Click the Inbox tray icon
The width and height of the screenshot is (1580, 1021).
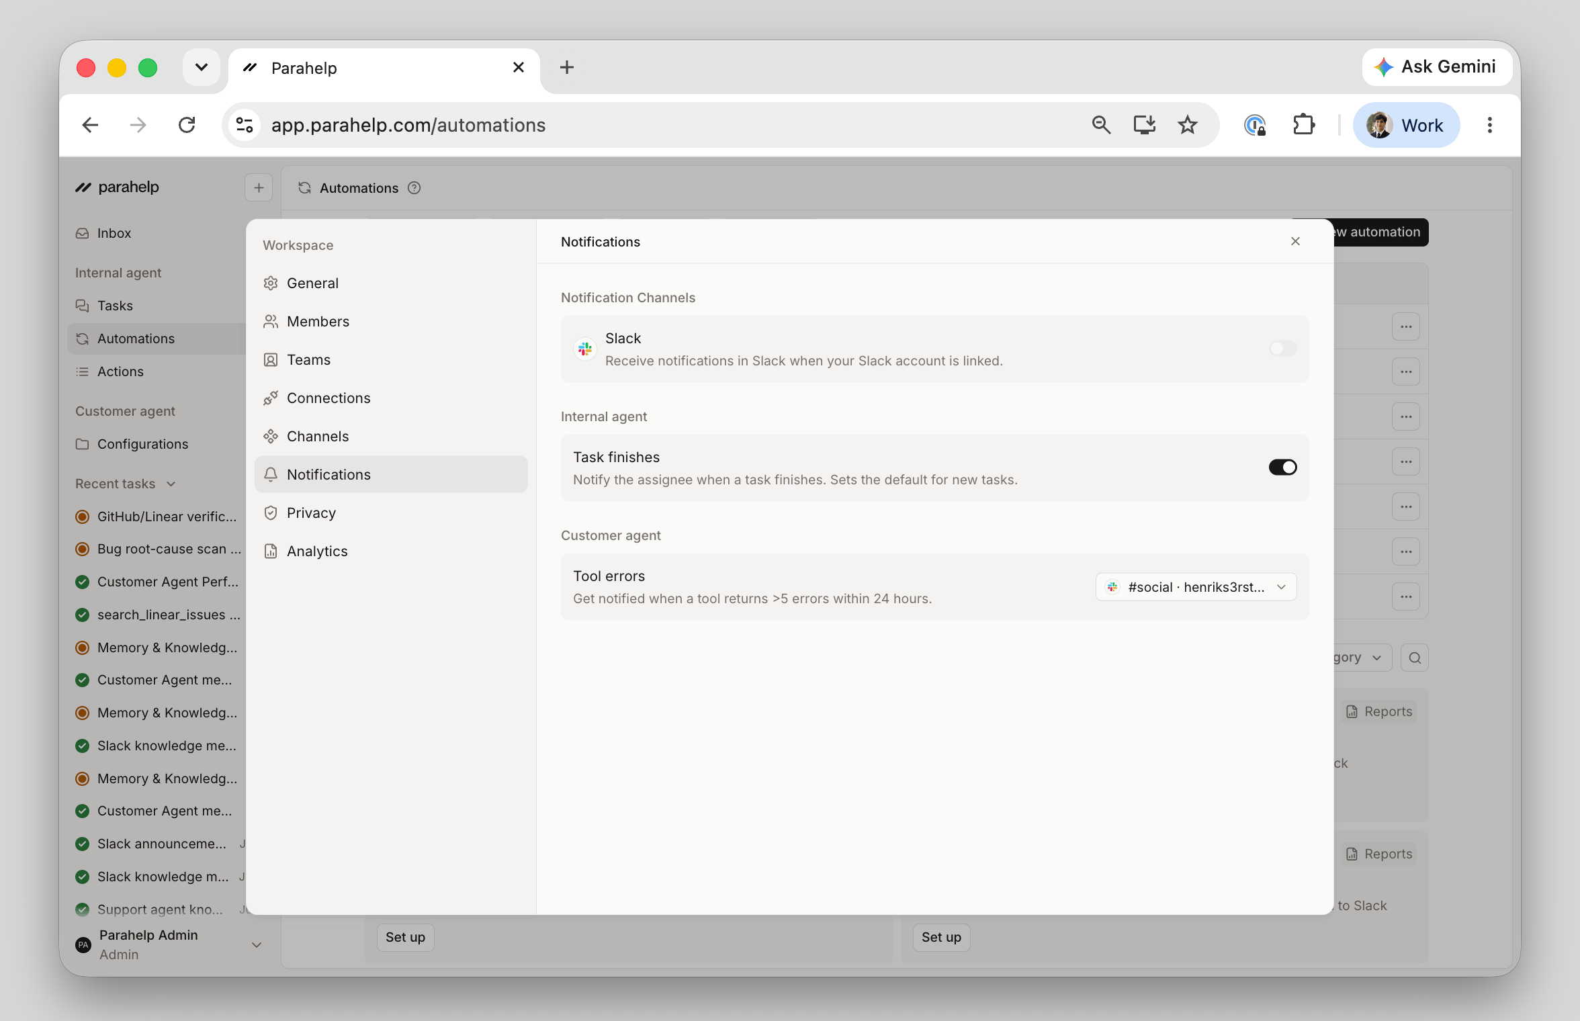point(83,233)
